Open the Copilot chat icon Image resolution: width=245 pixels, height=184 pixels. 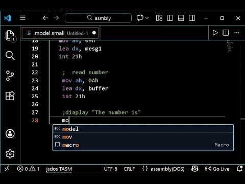coord(140,18)
